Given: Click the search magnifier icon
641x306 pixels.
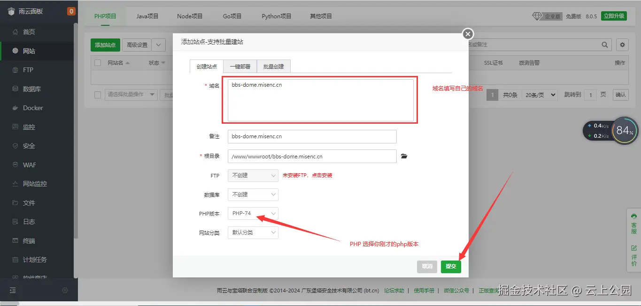Looking at the screenshot, I should (605, 45).
